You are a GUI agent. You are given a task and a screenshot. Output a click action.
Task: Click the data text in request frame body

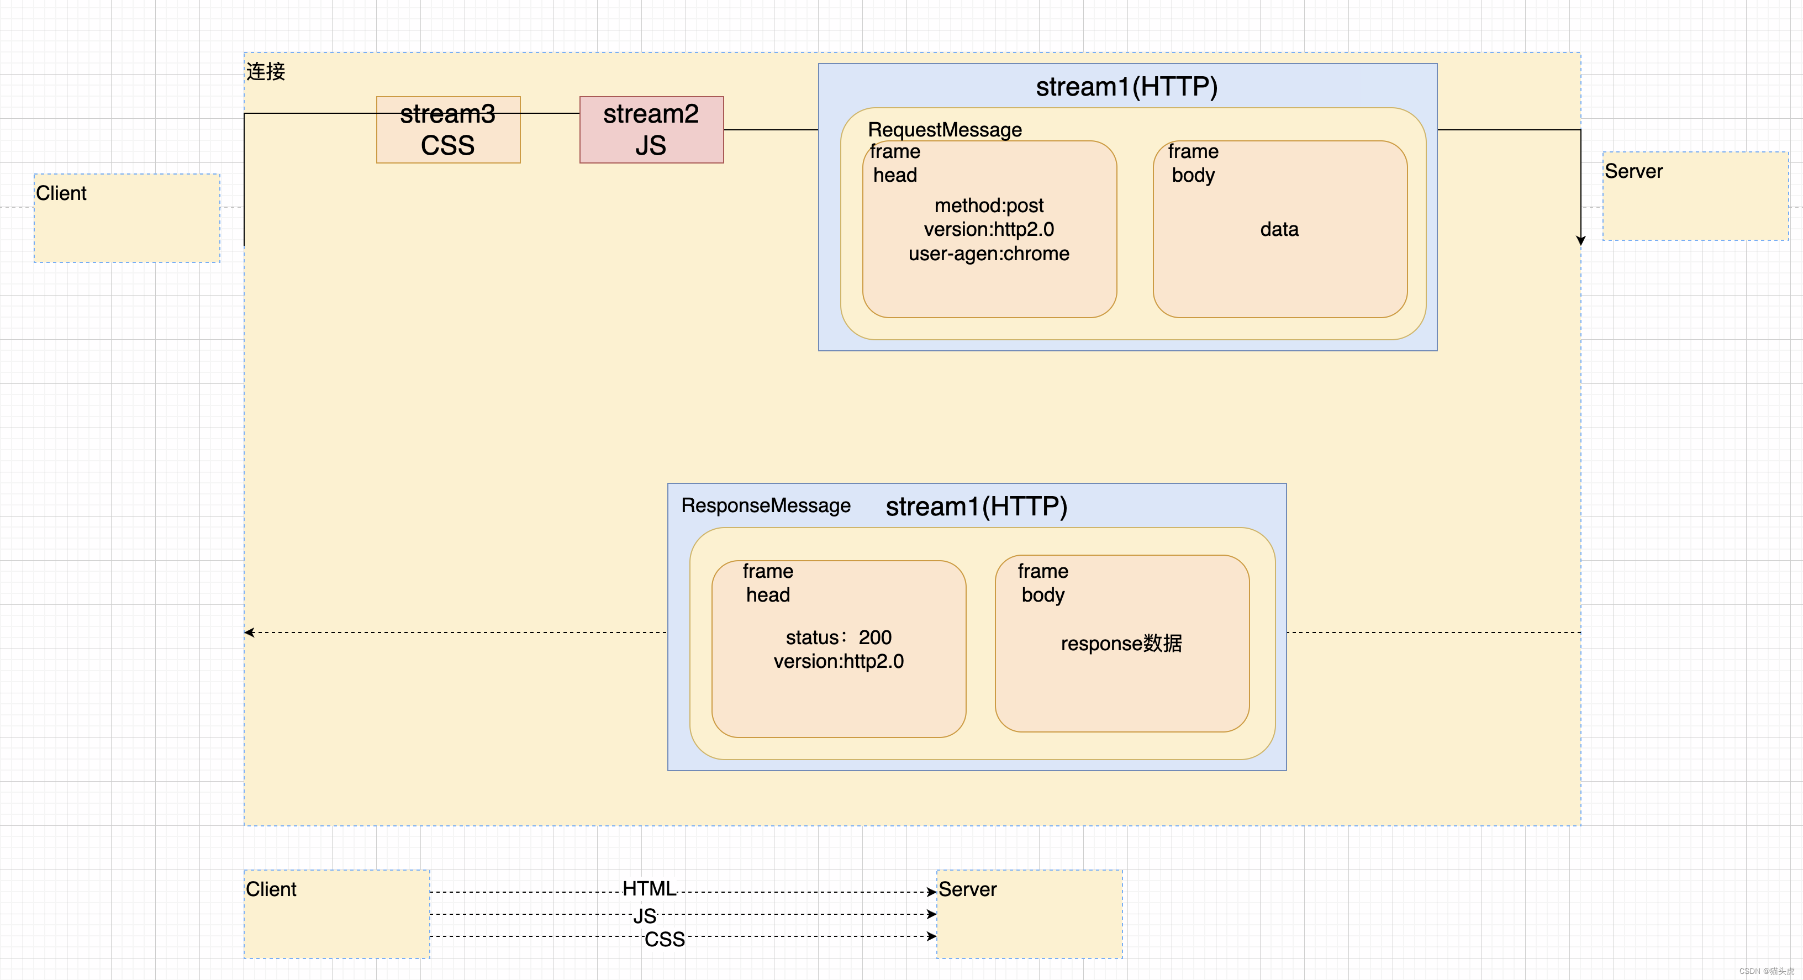pyautogui.click(x=1279, y=229)
